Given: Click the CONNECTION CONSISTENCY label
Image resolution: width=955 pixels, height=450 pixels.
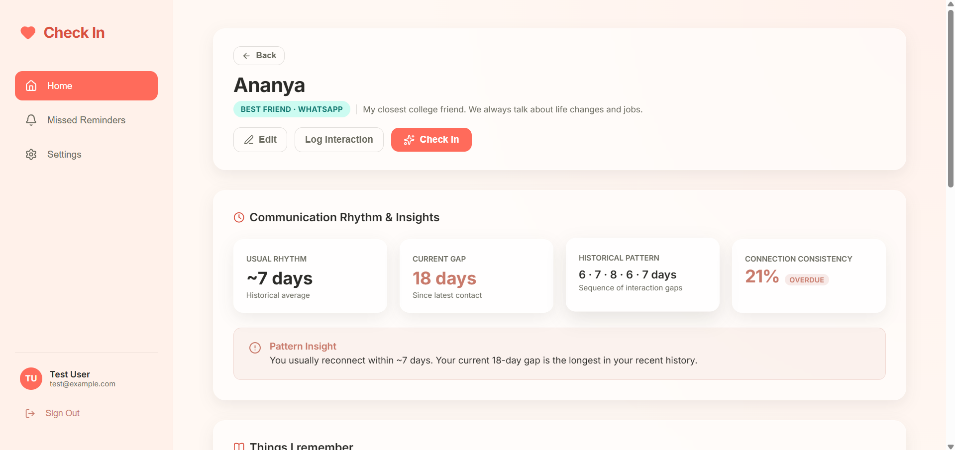Looking at the screenshot, I should pos(799,259).
